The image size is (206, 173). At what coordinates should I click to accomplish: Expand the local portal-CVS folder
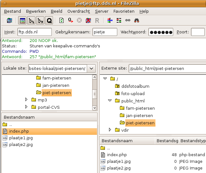26,107
